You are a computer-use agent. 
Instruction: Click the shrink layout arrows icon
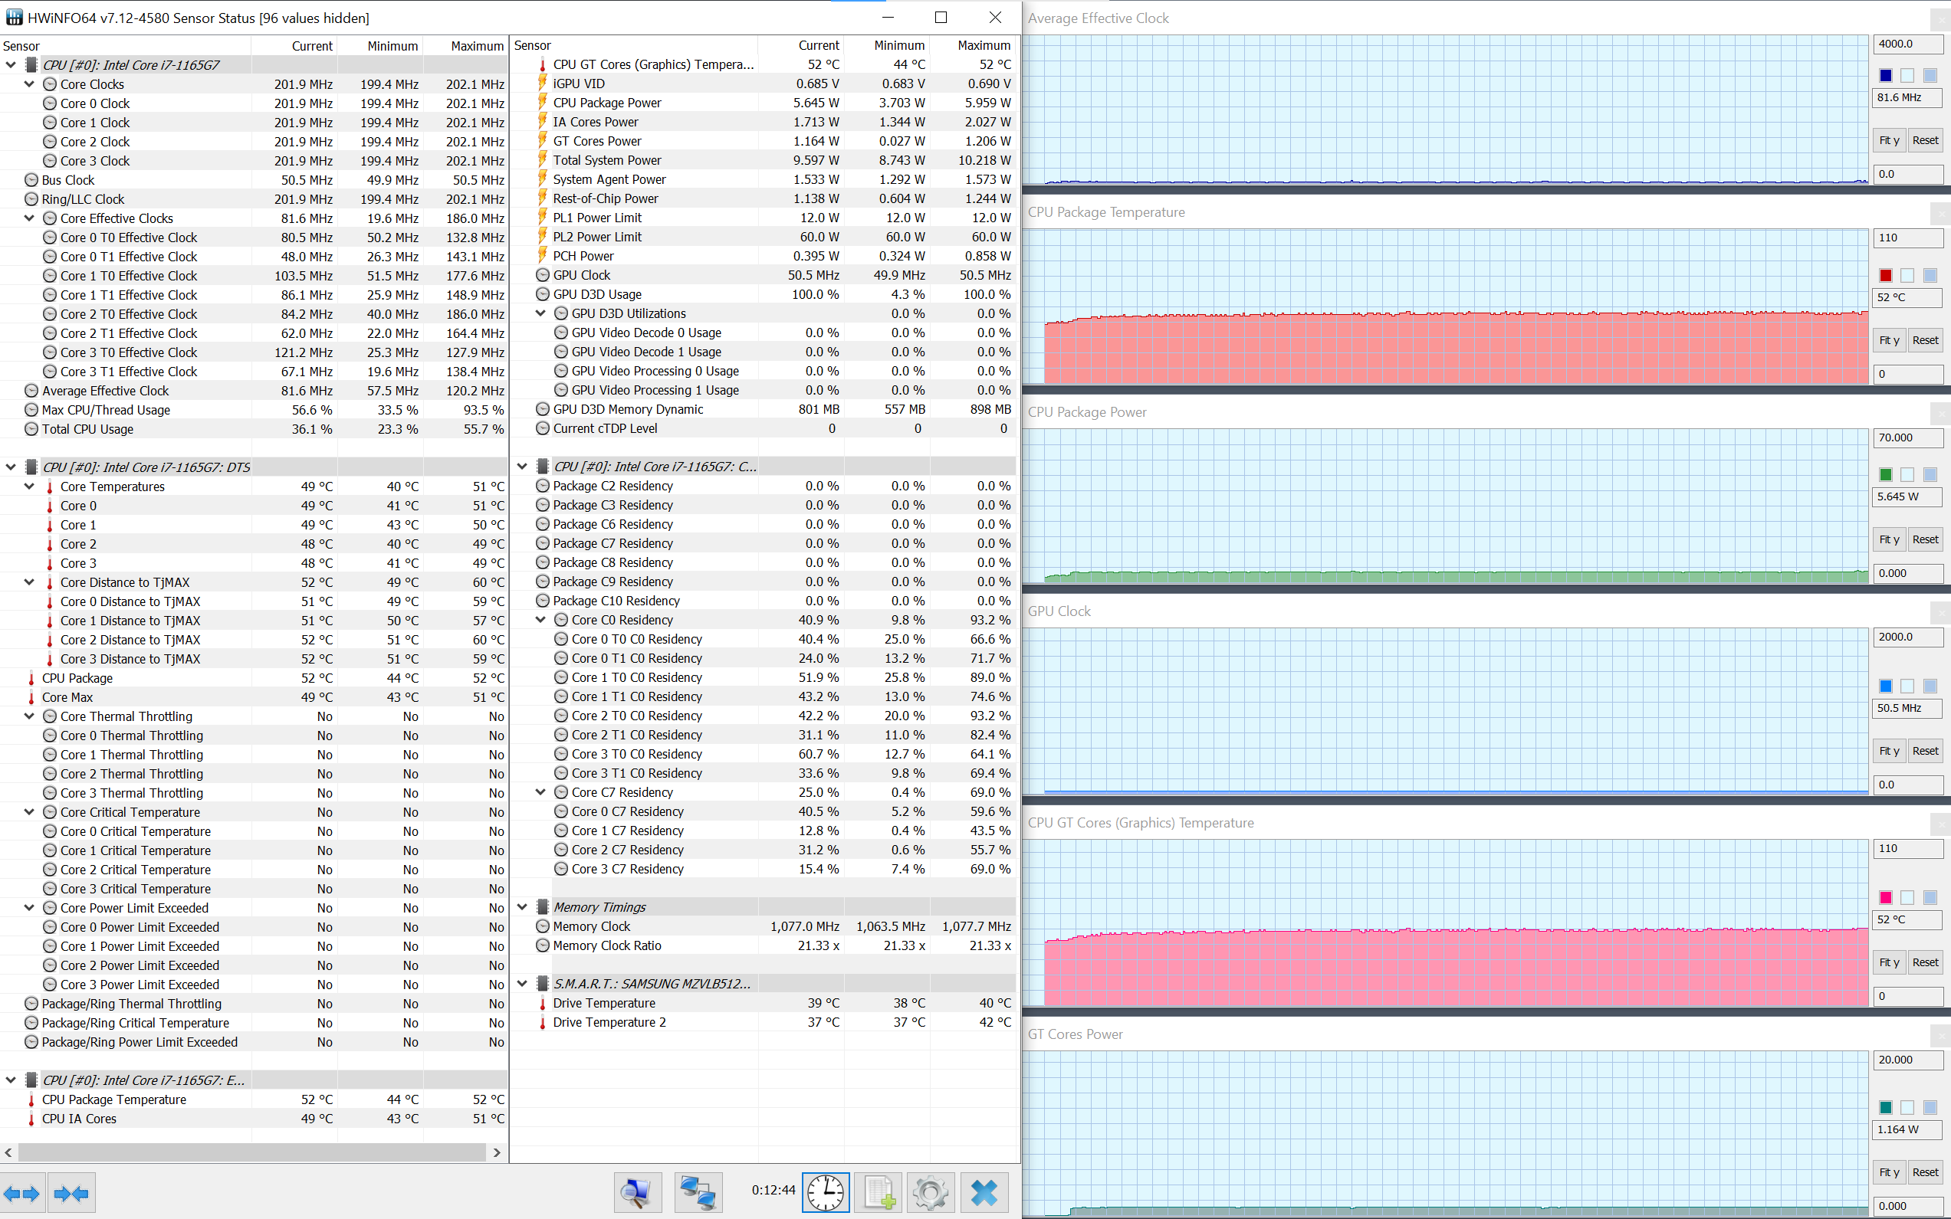[72, 1193]
